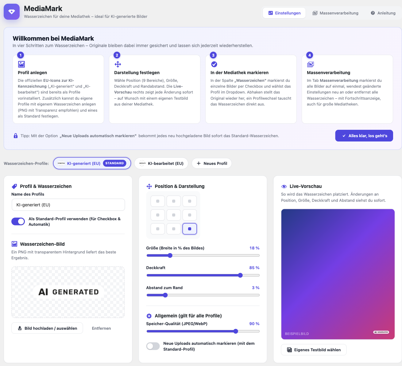The height and width of the screenshot is (366, 402).
Task: Select the top-right watermark position
Action: [x=190, y=201]
